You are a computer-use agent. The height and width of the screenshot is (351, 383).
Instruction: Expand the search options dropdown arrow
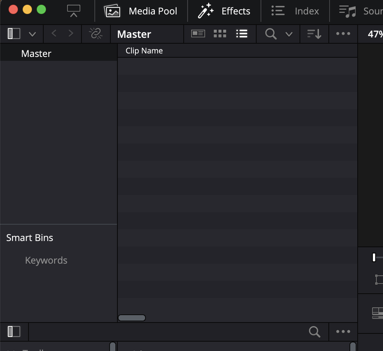coord(289,34)
